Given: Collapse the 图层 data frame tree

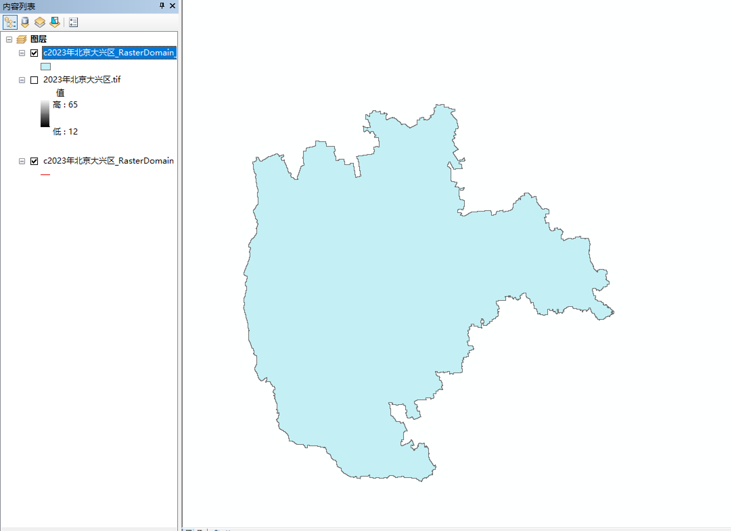Looking at the screenshot, I should pos(9,39).
